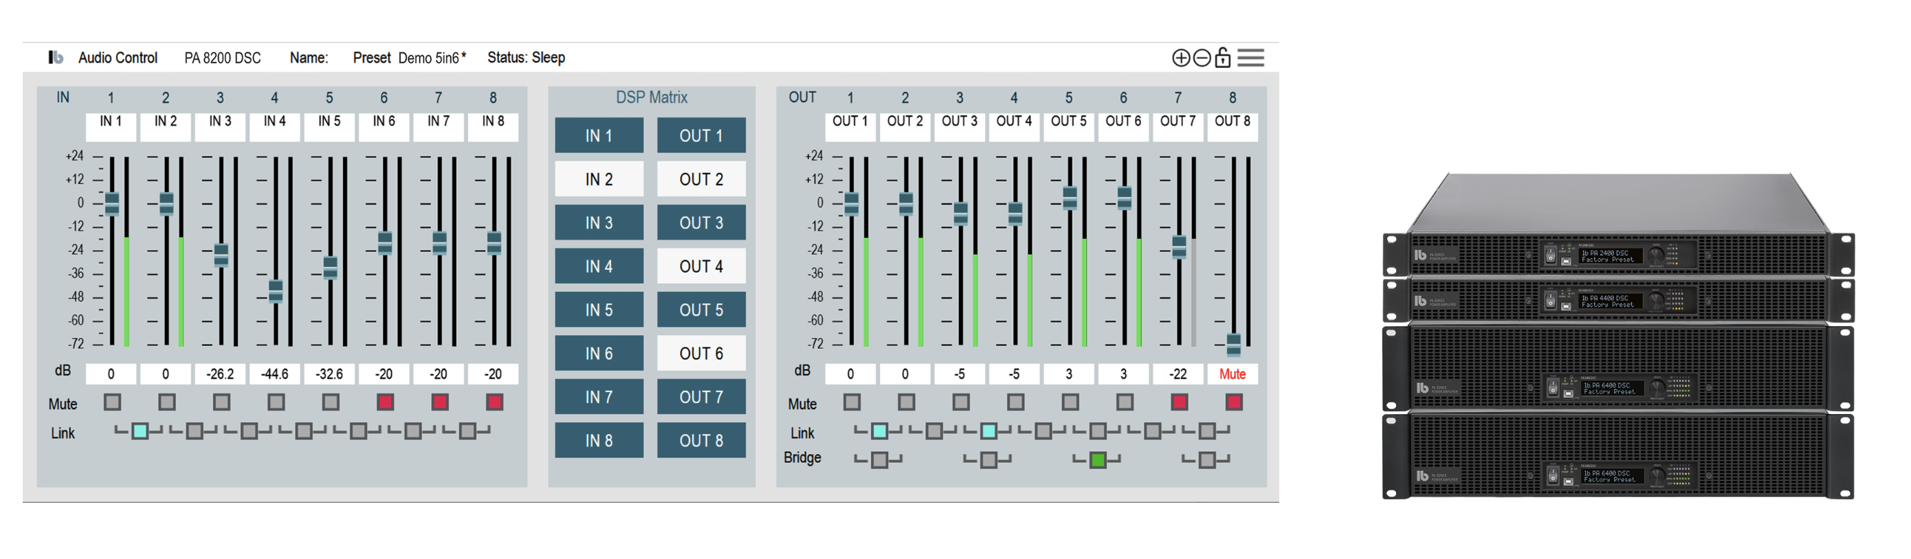Open the hamburger menu icon
The height and width of the screenshot is (559, 1911).
click(1251, 58)
